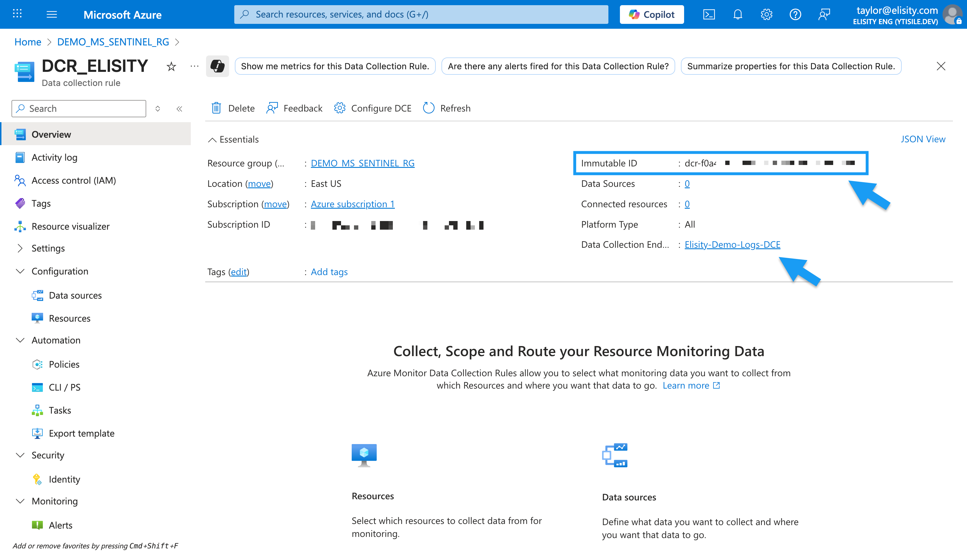This screenshot has height=553, width=967.
Task: Open the Elisity-Demo-Logs-DCE link
Action: (732, 245)
